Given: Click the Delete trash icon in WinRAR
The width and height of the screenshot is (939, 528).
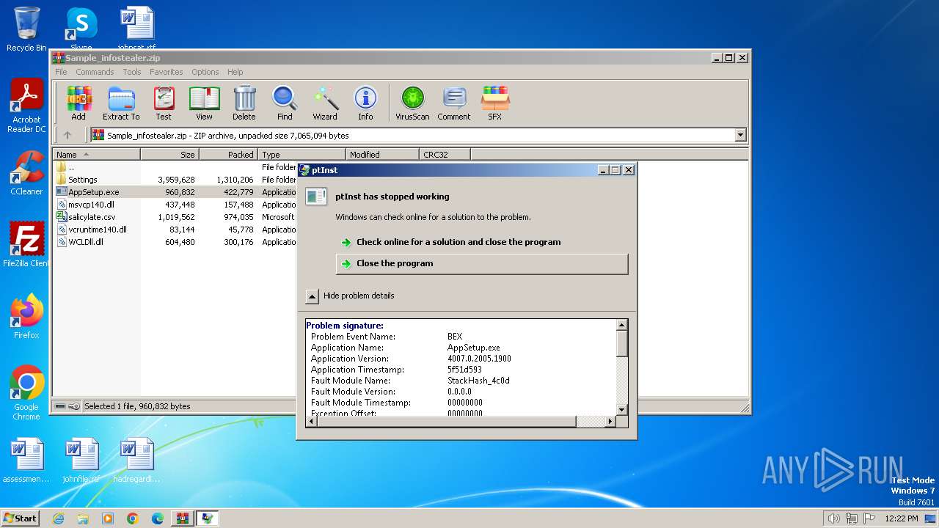Looking at the screenshot, I should coord(244,103).
